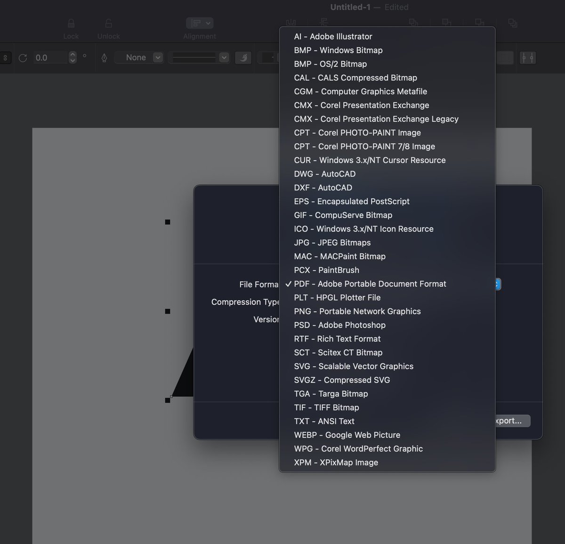Select PNG - Portable Network Graphics
The width and height of the screenshot is (565, 544).
(x=387, y=311)
